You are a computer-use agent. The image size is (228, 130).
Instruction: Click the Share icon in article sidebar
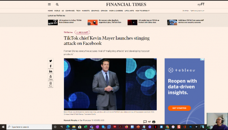pyautogui.click(x=50, y=77)
